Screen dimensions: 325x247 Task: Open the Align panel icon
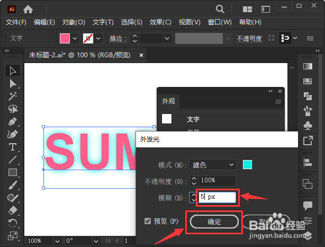[x=308, y=162]
